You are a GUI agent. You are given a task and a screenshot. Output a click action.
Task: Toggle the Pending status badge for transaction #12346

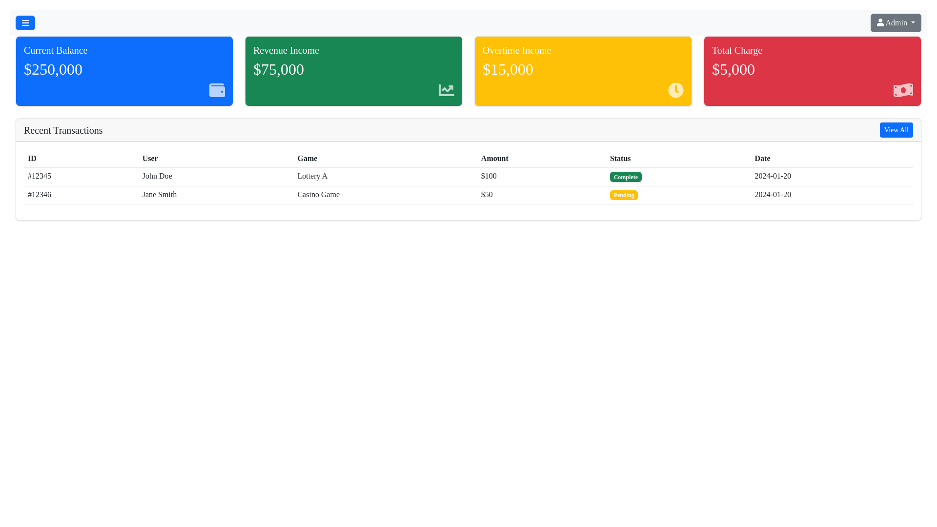pyautogui.click(x=624, y=195)
